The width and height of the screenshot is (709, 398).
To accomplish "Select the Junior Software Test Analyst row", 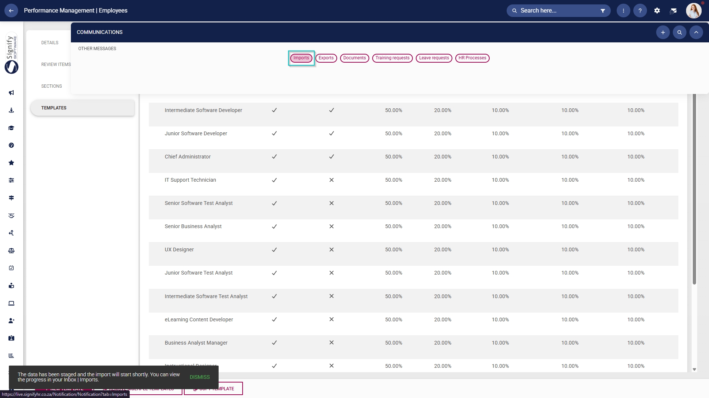I will (413, 277).
